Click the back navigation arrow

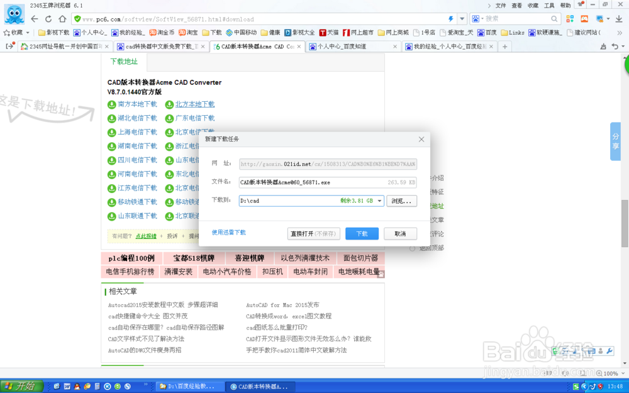(x=33, y=18)
